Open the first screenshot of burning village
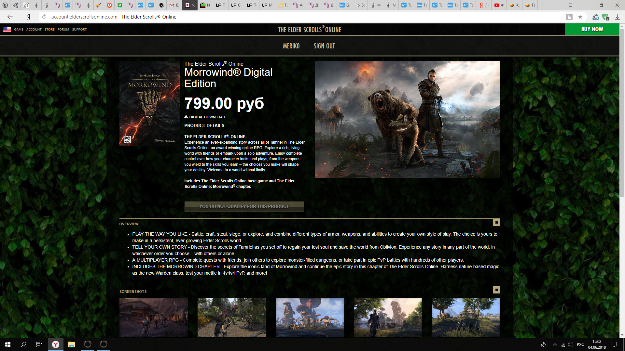 [x=154, y=318]
